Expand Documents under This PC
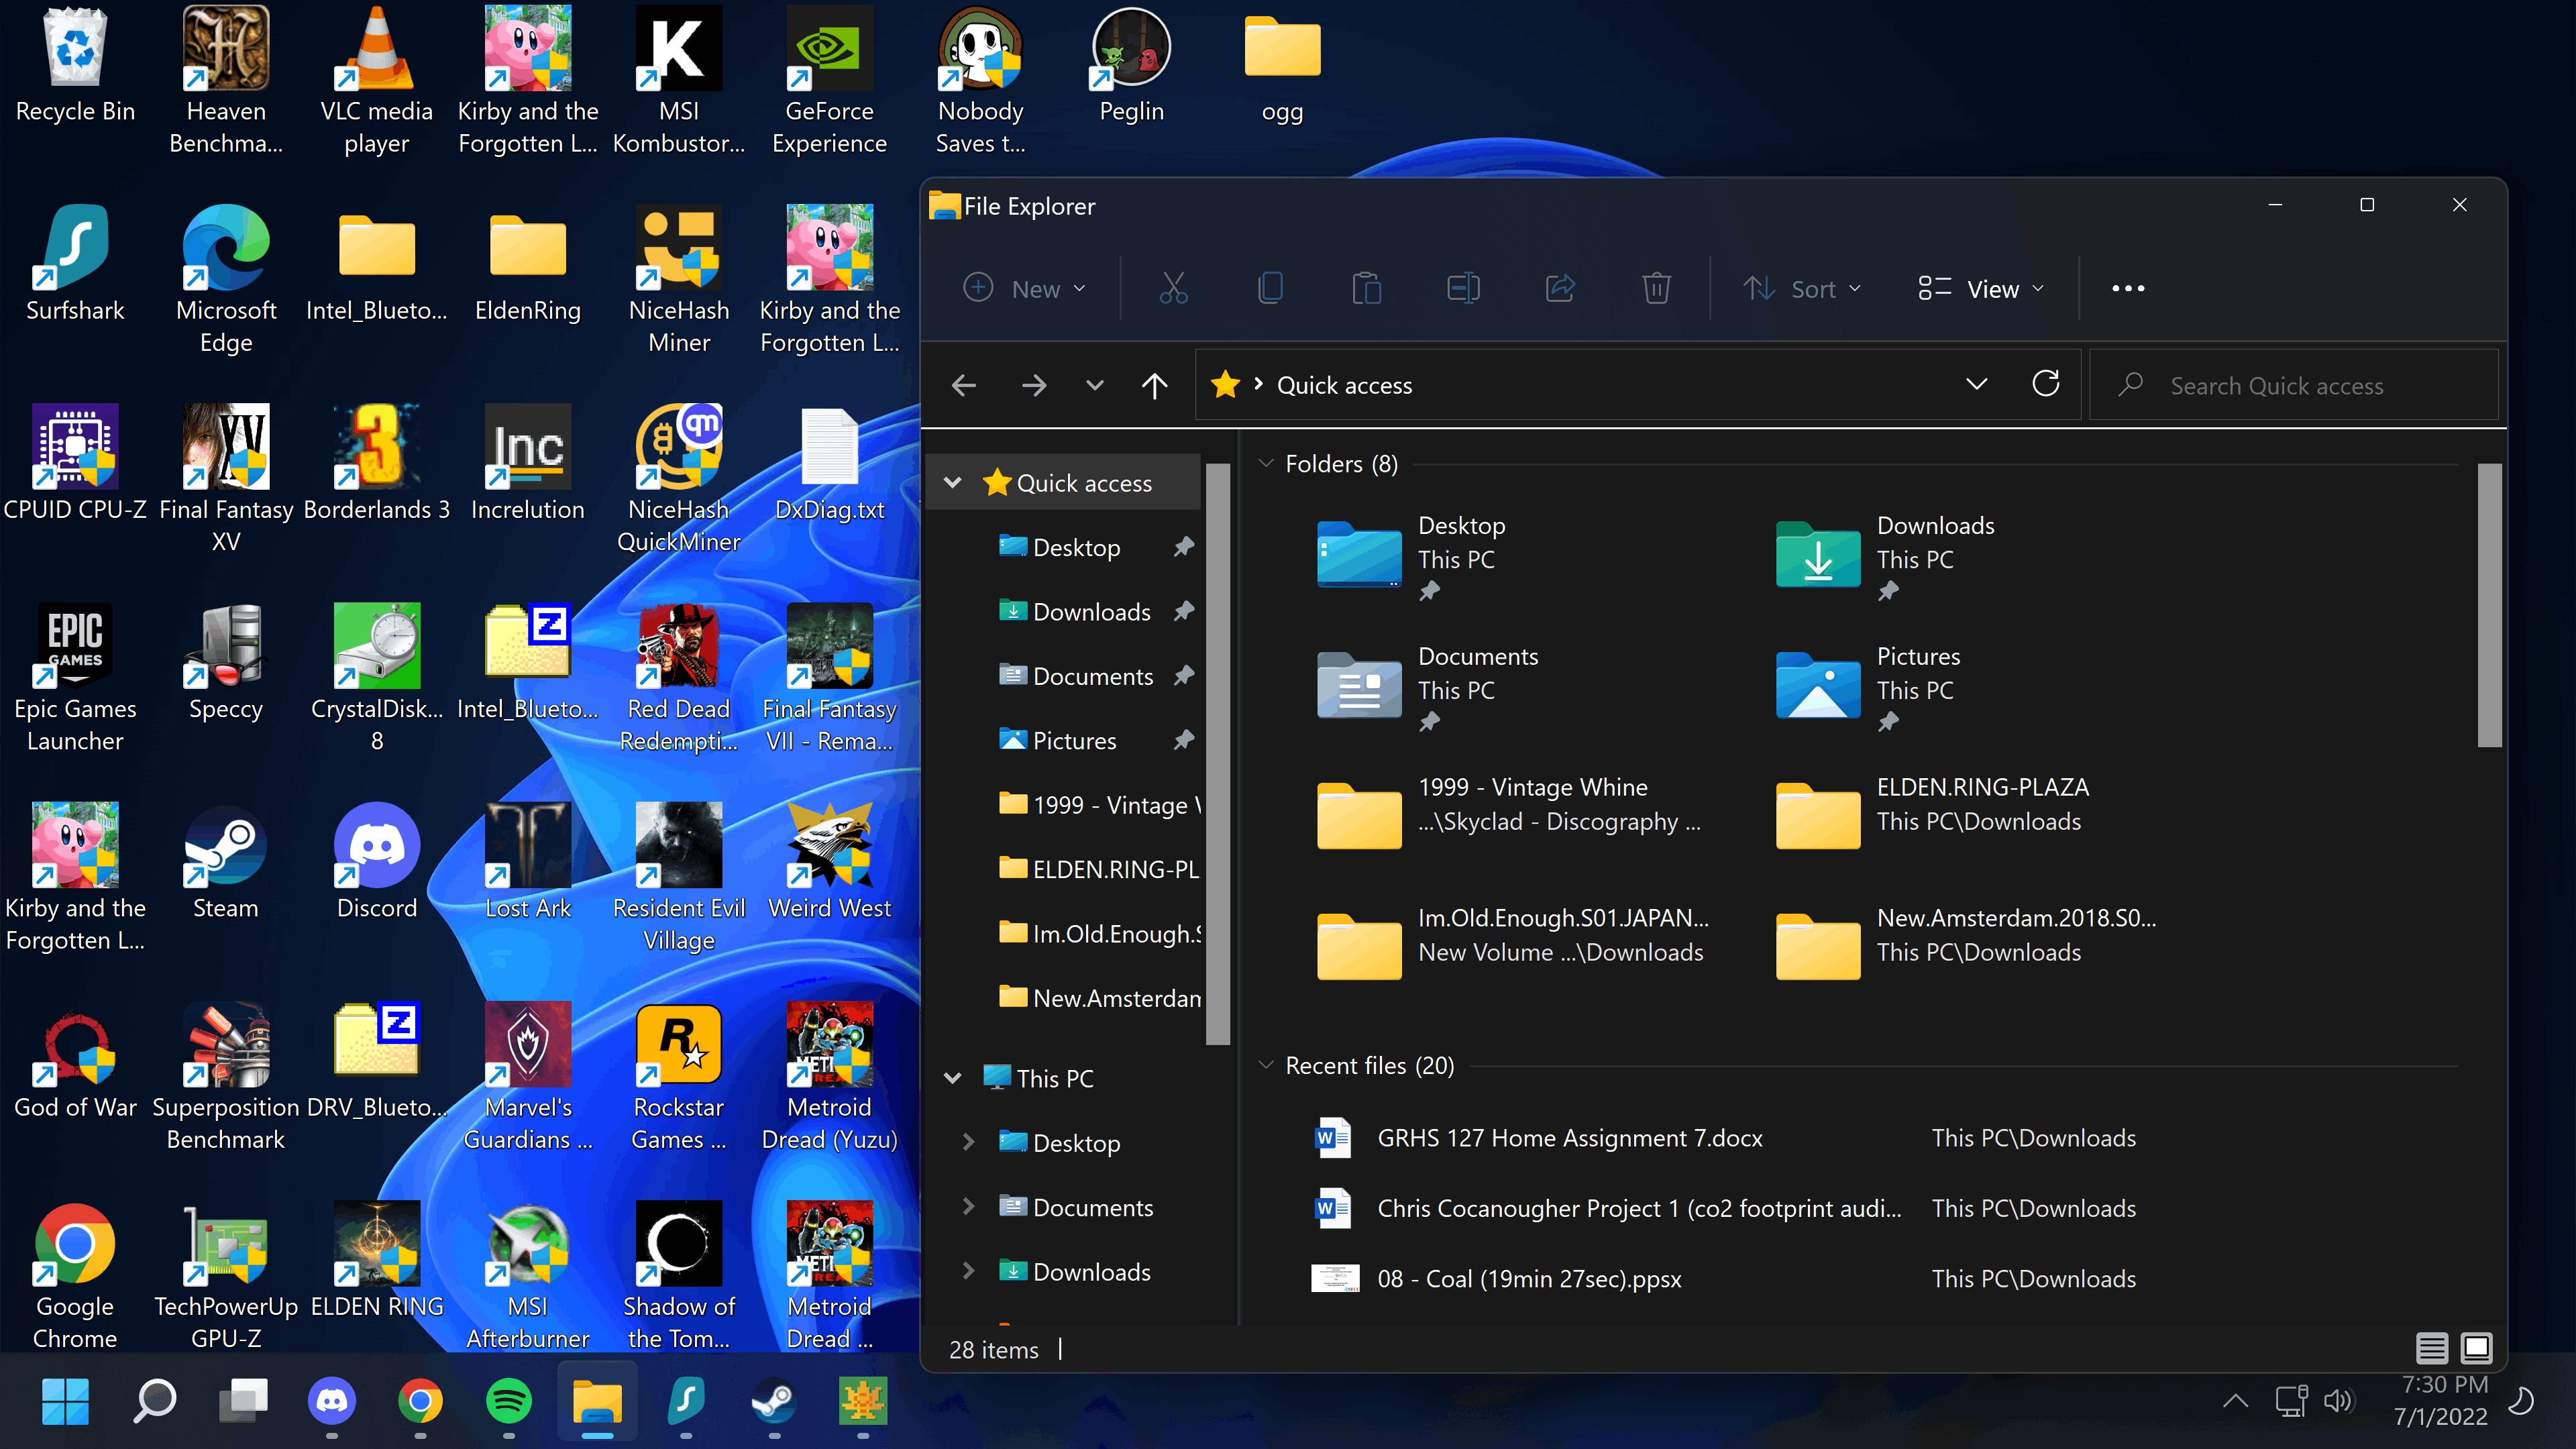This screenshot has width=2576, height=1449. pyautogui.click(x=968, y=1207)
